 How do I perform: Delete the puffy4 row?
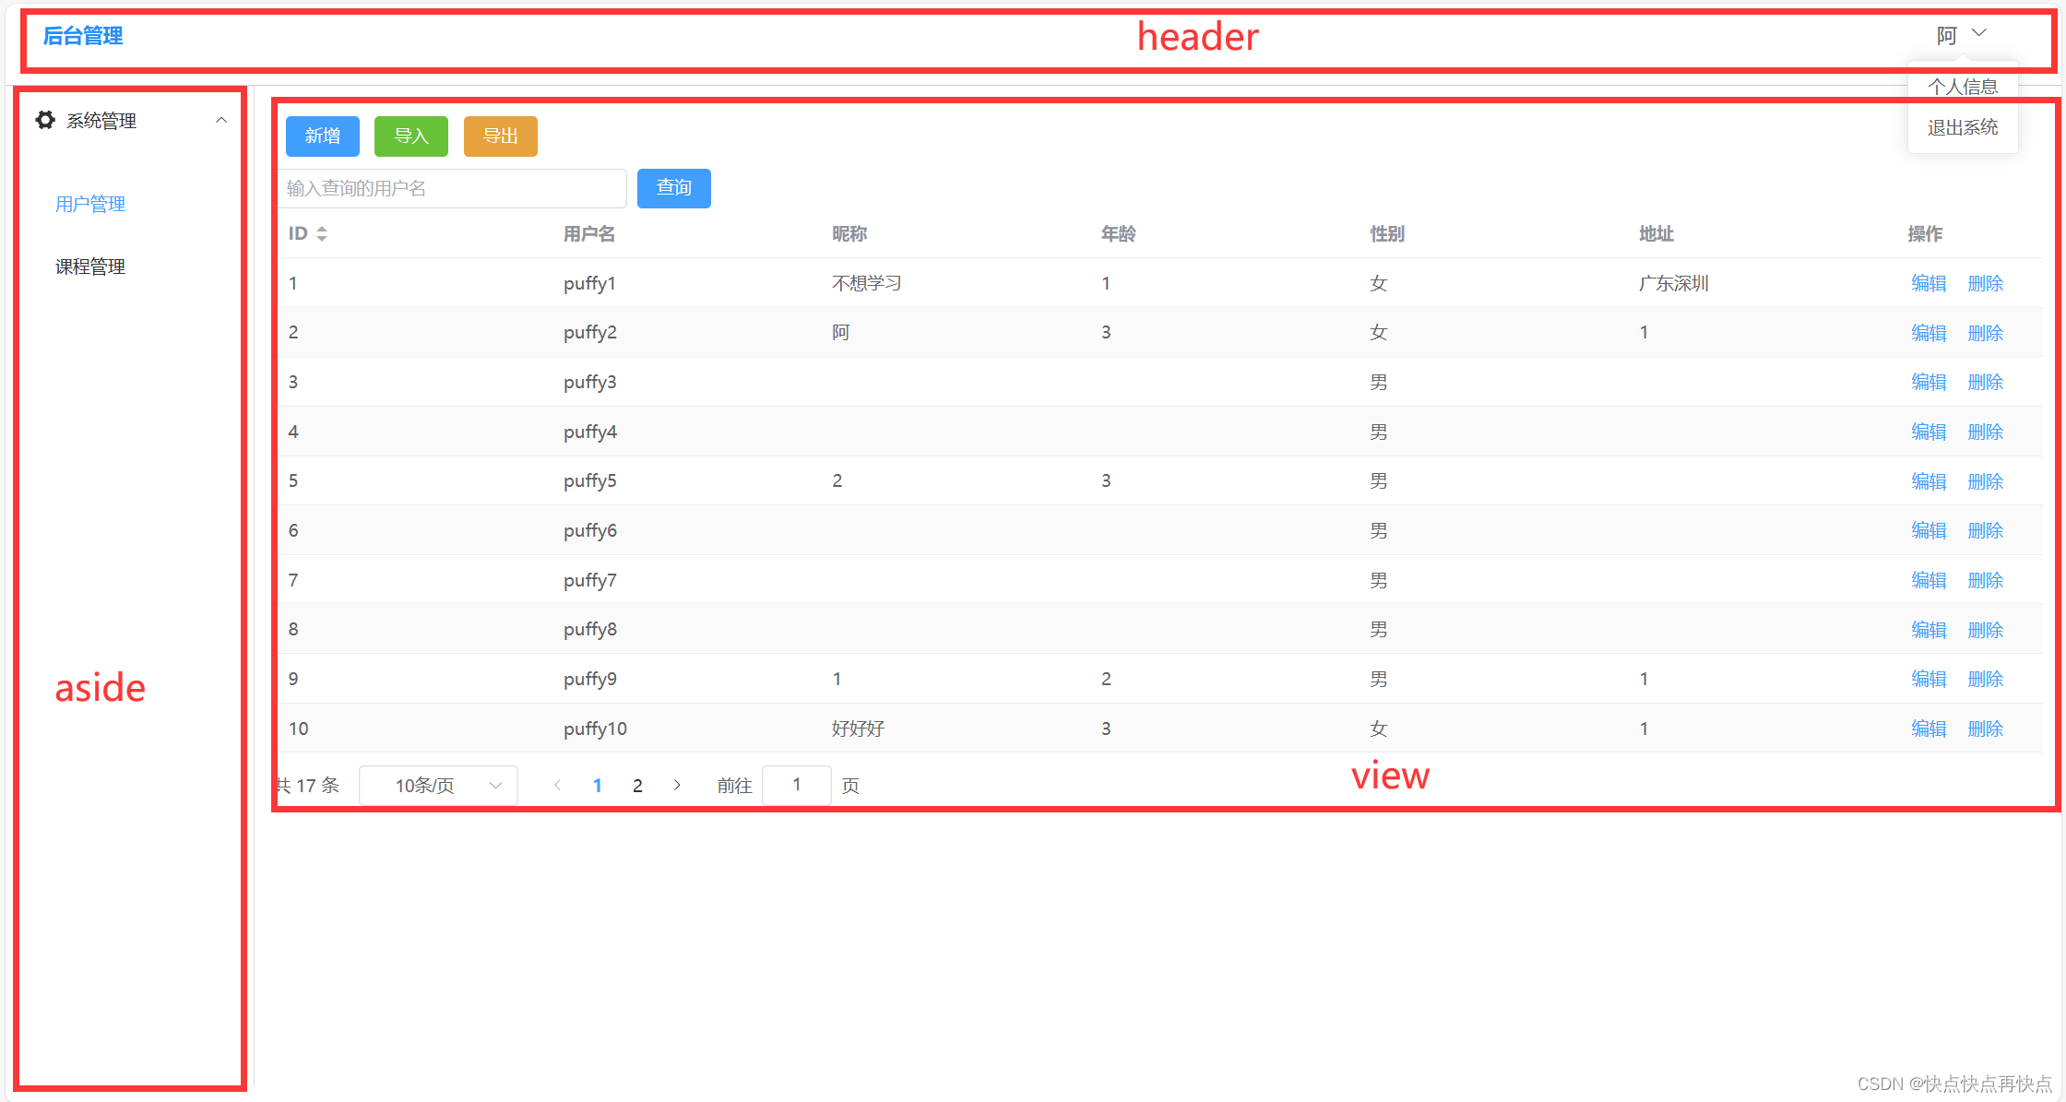(x=1986, y=432)
